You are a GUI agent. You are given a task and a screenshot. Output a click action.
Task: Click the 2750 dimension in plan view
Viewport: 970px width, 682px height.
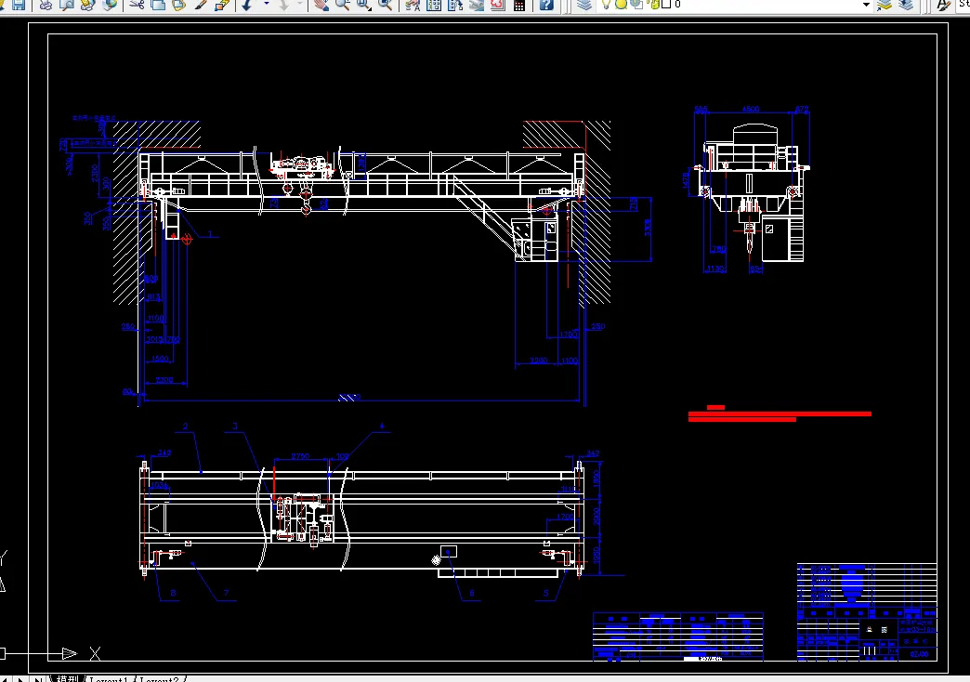(x=300, y=456)
